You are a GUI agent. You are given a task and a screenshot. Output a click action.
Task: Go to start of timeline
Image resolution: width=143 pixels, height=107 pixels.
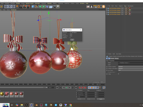(x=57, y=88)
